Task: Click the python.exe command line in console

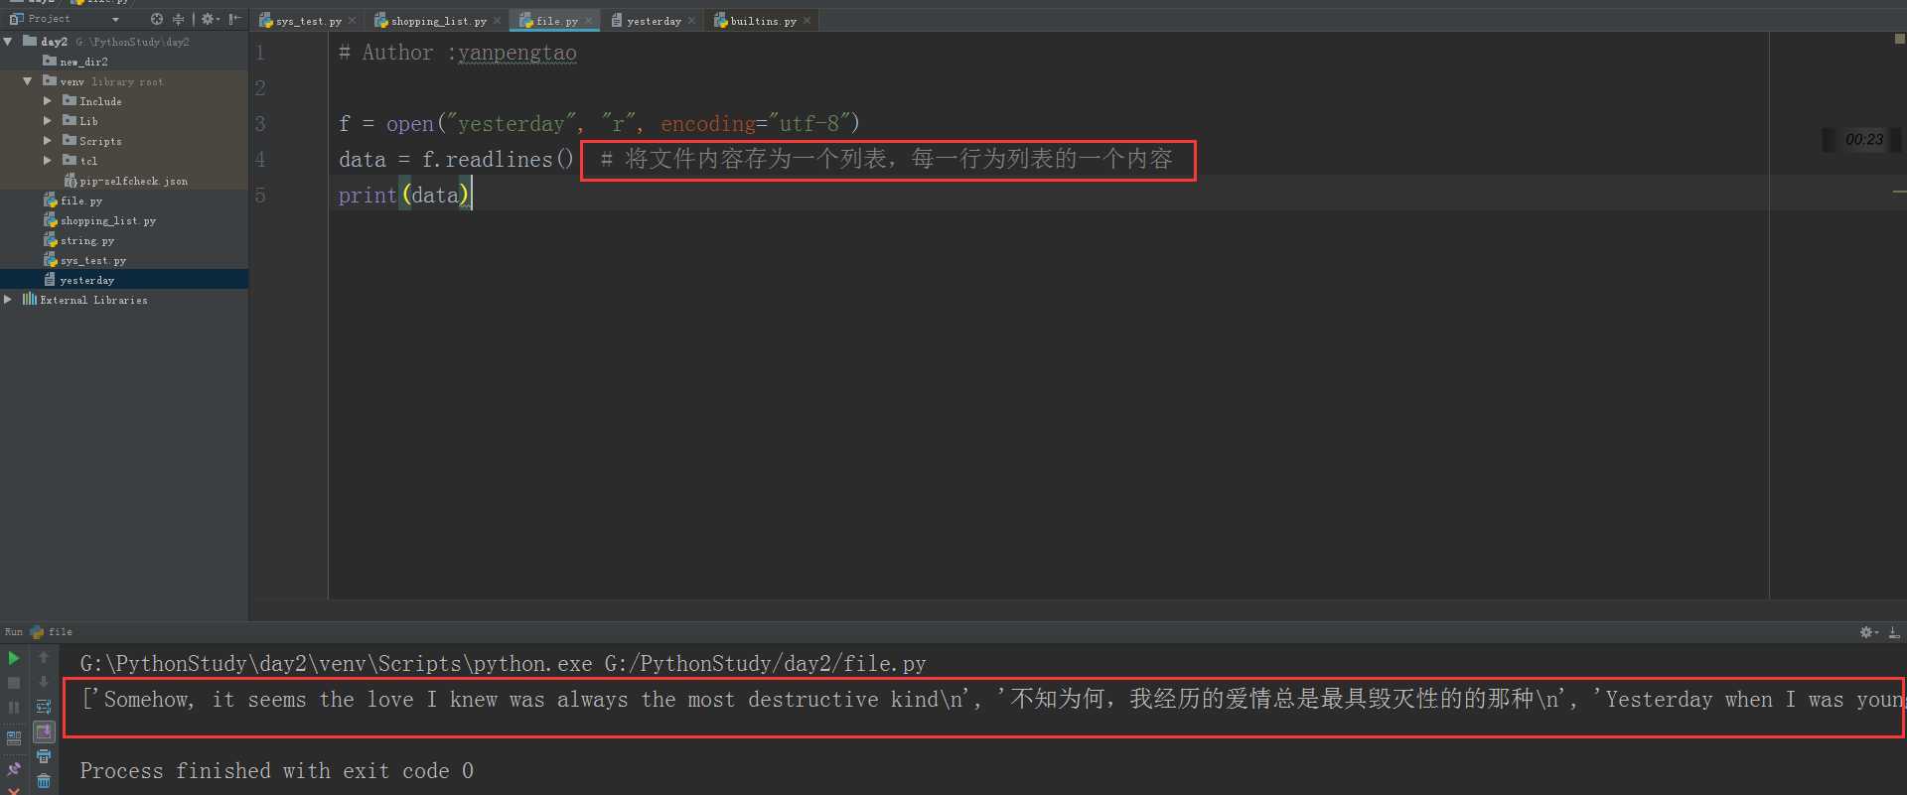Action: (503, 664)
